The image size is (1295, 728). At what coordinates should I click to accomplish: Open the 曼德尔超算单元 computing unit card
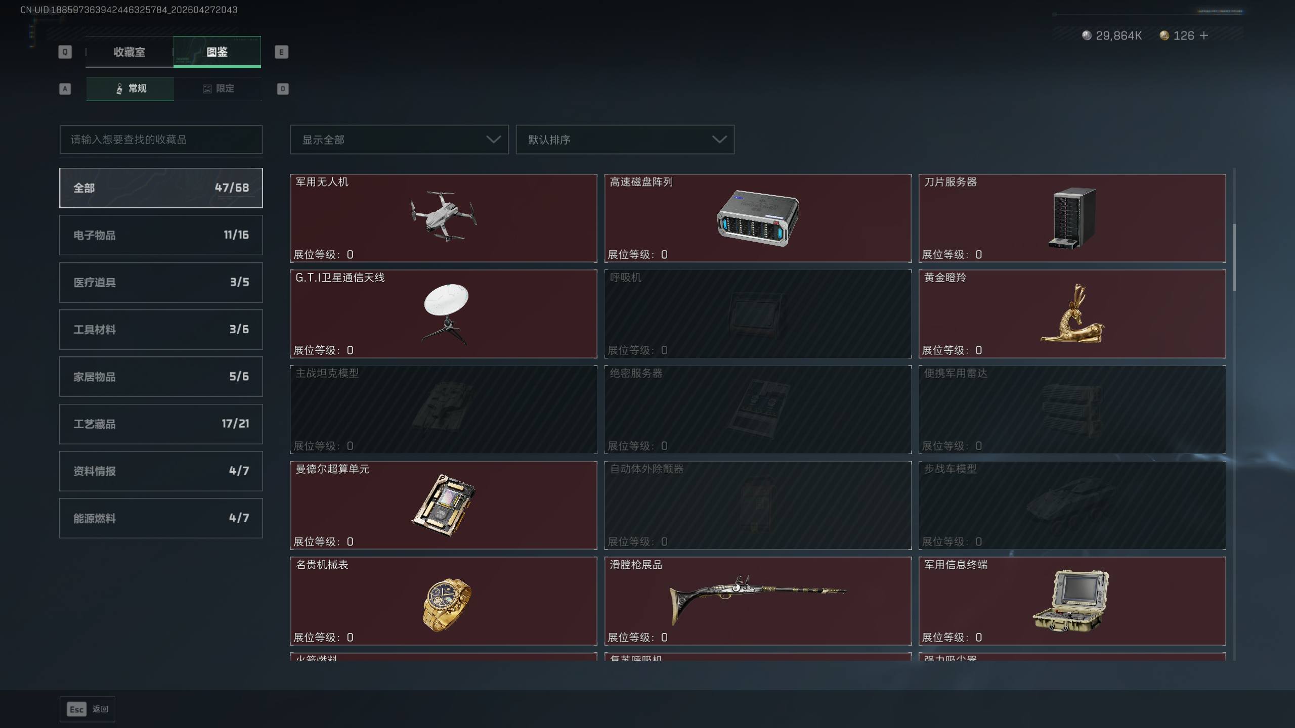point(443,505)
